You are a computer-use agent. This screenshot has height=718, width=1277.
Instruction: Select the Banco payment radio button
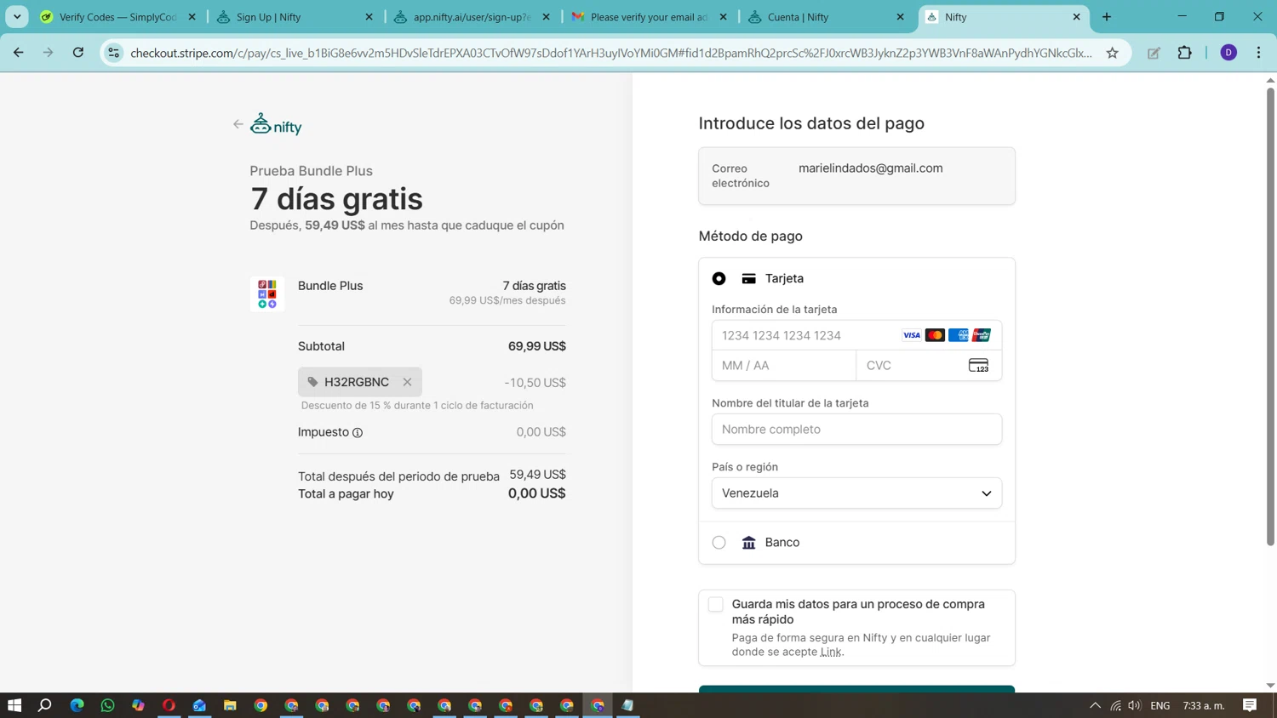[x=719, y=543]
